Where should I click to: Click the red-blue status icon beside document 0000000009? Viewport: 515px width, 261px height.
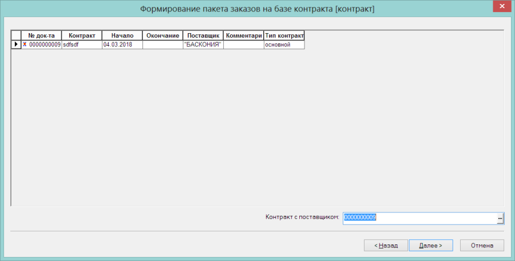point(25,45)
